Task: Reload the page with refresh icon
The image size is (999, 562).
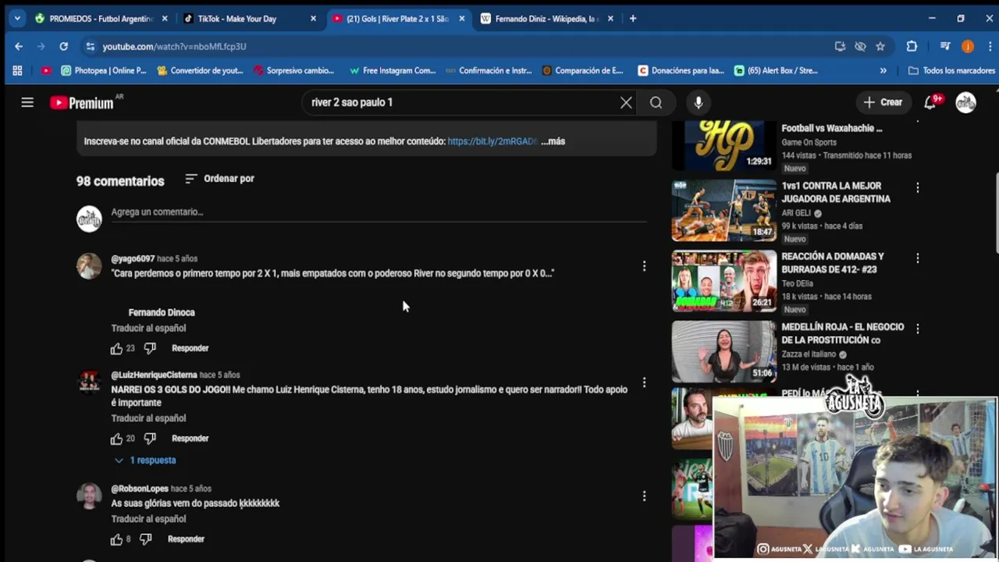Action: pyautogui.click(x=64, y=46)
